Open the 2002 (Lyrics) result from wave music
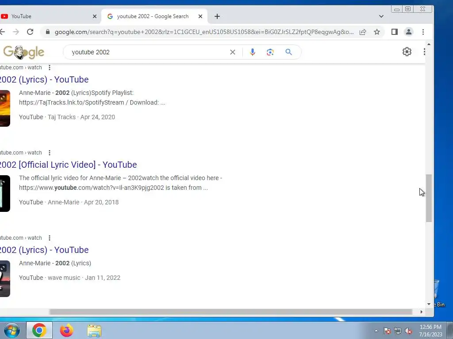453x339 pixels. (44, 250)
